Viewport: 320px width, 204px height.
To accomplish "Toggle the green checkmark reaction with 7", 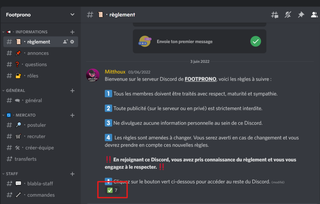I will (112, 190).
